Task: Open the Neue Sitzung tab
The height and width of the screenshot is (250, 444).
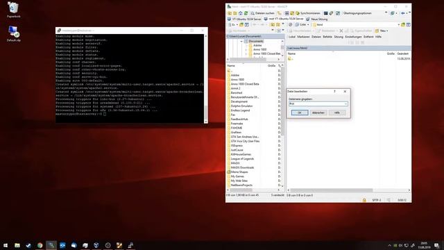Action: (317, 19)
